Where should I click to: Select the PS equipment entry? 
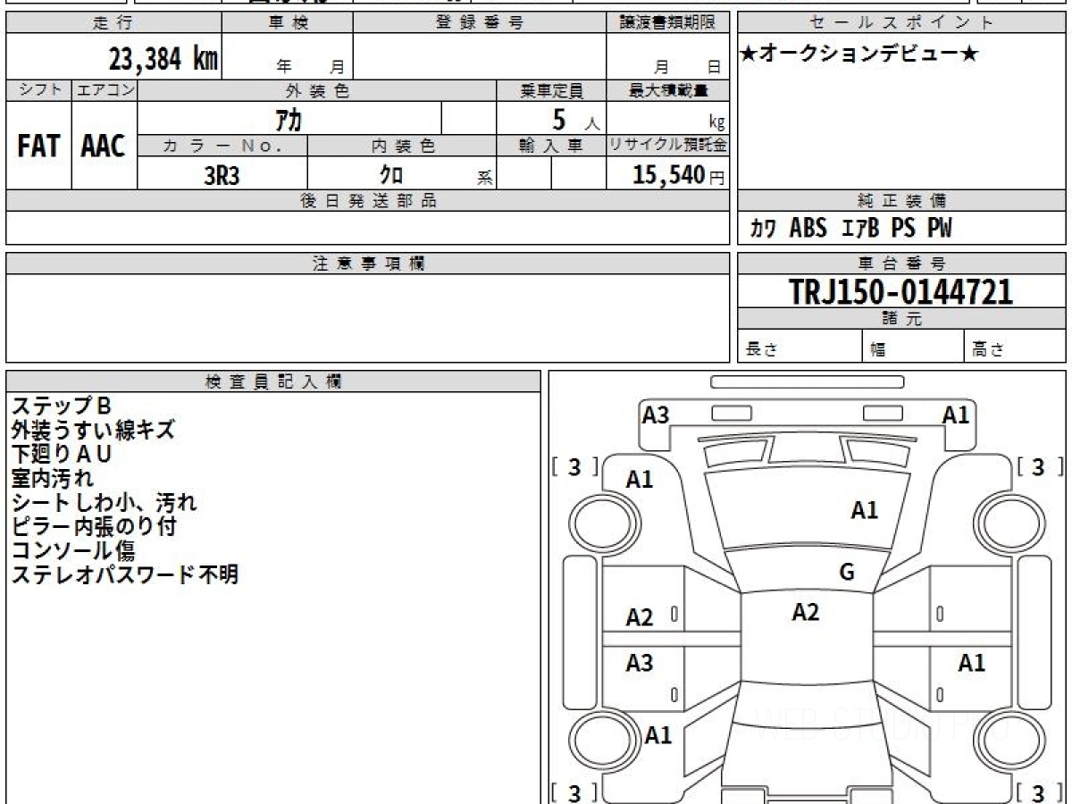click(x=903, y=229)
